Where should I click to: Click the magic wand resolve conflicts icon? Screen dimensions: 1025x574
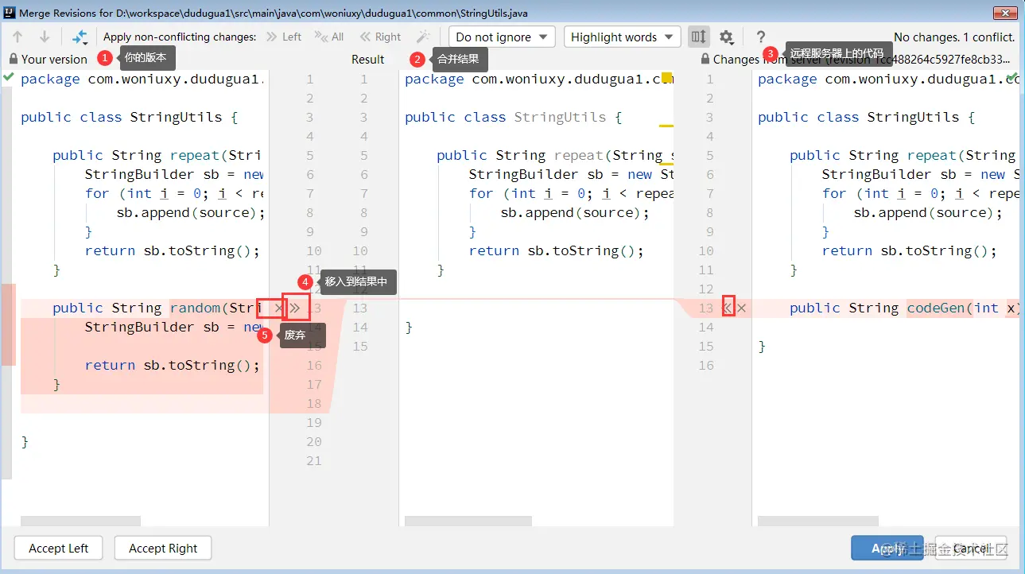(424, 37)
